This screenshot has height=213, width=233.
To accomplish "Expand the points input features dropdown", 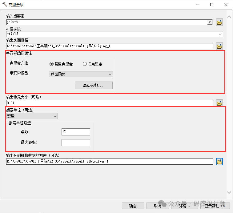I will tap(210, 22).
